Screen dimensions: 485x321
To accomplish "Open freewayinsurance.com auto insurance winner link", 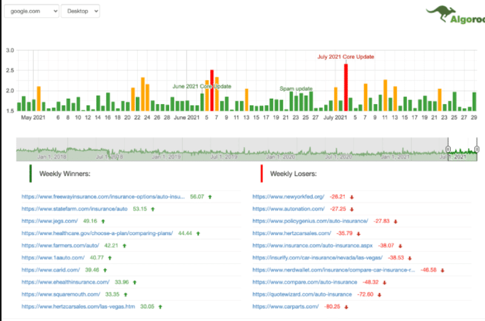I will [103, 197].
